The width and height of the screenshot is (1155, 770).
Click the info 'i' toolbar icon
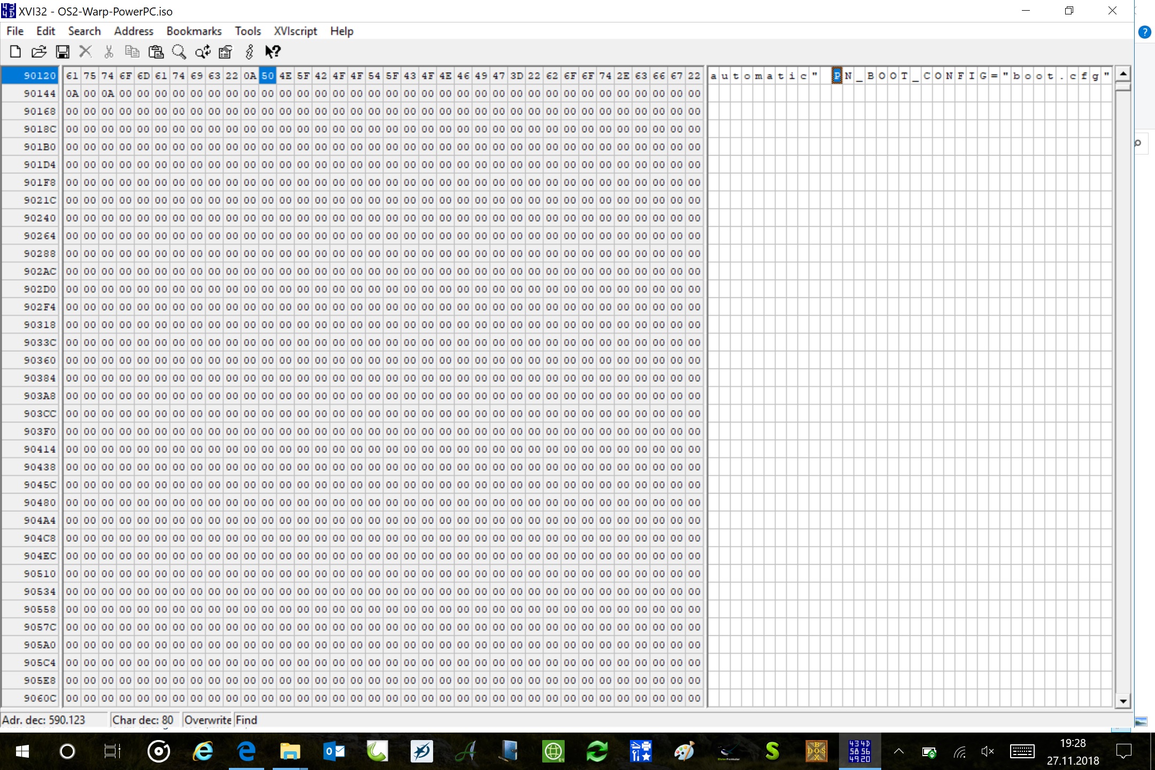pos(249,52)
